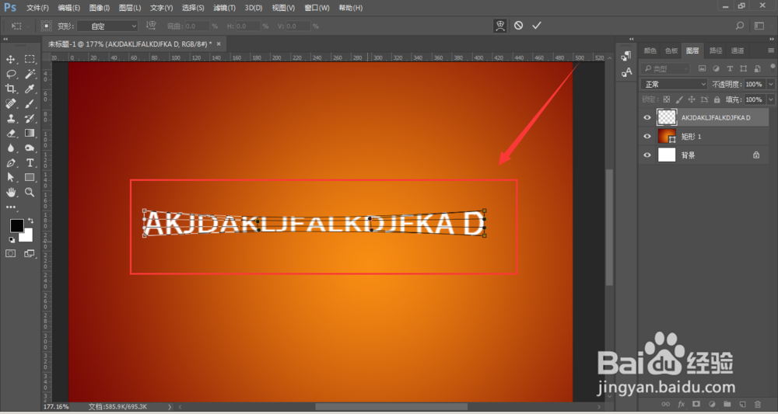
Task: Open the warp style 自定 dropdown
Action: (107, 26)
